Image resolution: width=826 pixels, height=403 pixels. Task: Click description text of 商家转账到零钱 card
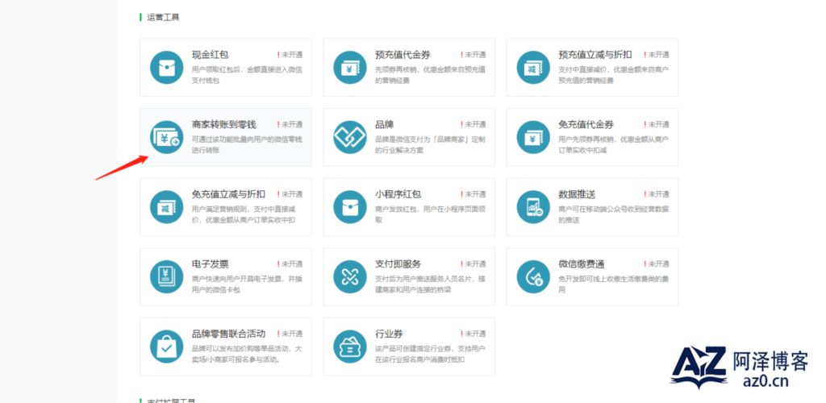coord(247,145)
